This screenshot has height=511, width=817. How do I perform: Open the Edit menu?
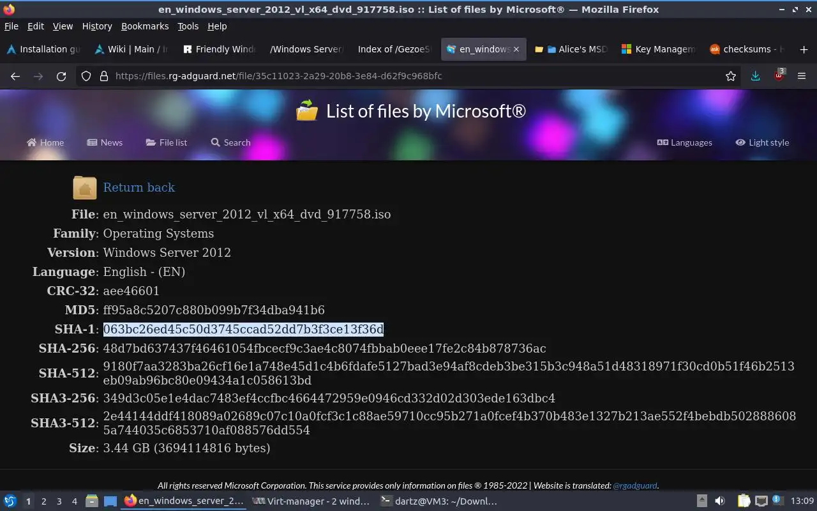tap(36, 26)
